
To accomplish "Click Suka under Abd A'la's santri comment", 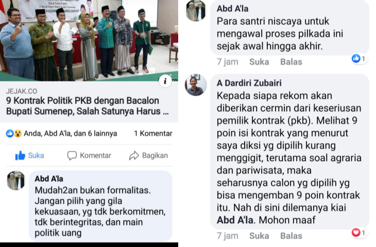I will coord(259,62).
